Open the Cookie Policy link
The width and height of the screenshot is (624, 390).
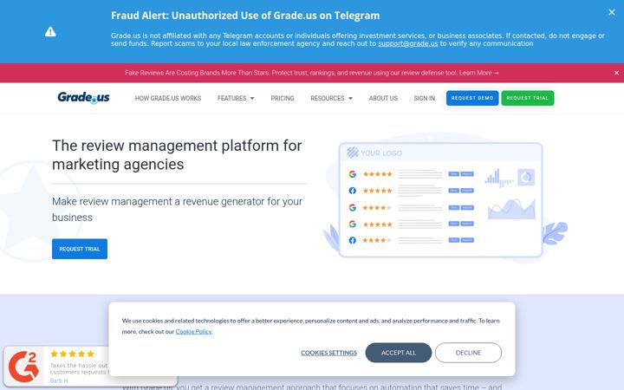[194, 331]
